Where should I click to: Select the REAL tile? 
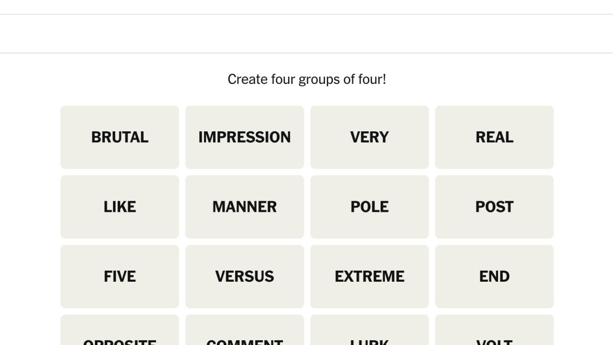click(494, 137)
